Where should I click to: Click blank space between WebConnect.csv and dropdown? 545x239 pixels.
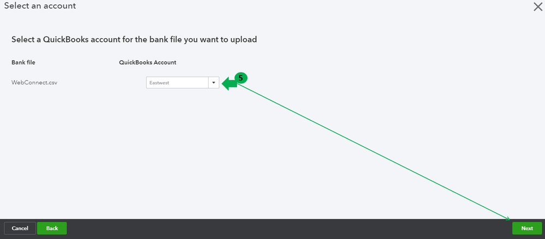(101, 83)
